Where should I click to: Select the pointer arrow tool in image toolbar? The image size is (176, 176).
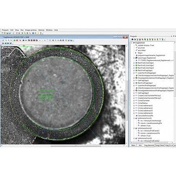20,41
